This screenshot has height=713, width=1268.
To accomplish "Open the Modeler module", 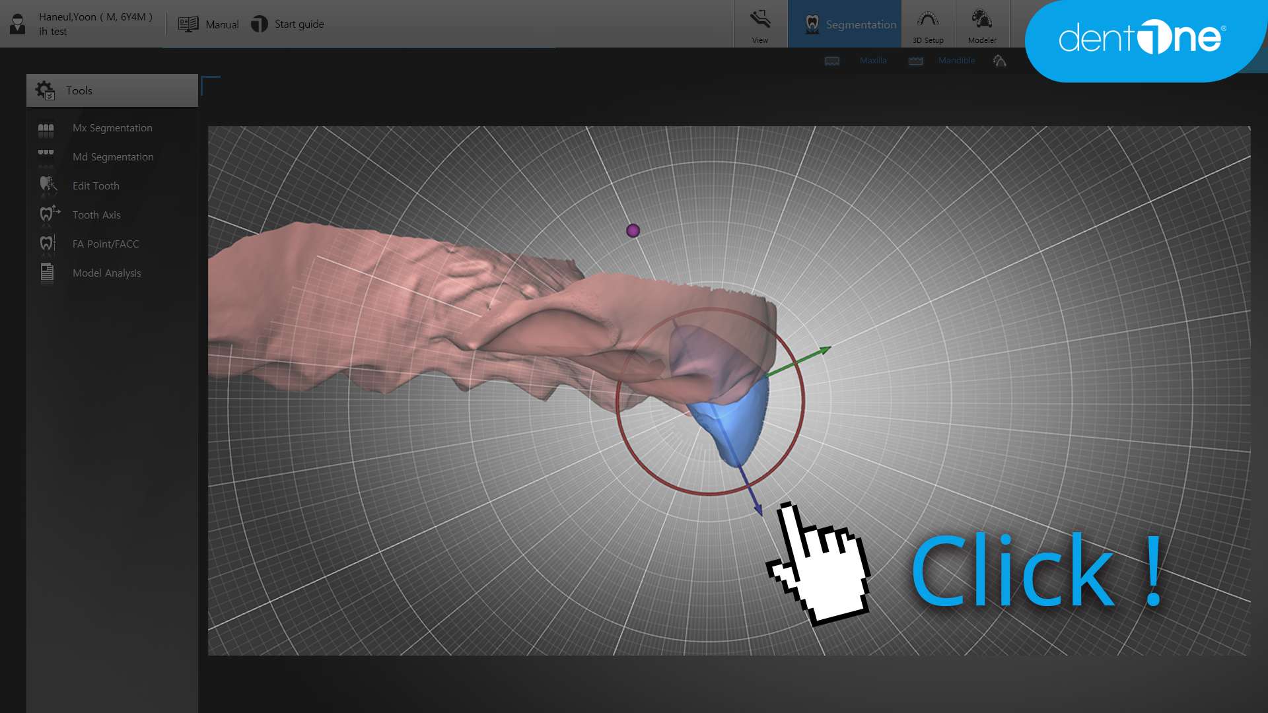I will coord(982,25).
